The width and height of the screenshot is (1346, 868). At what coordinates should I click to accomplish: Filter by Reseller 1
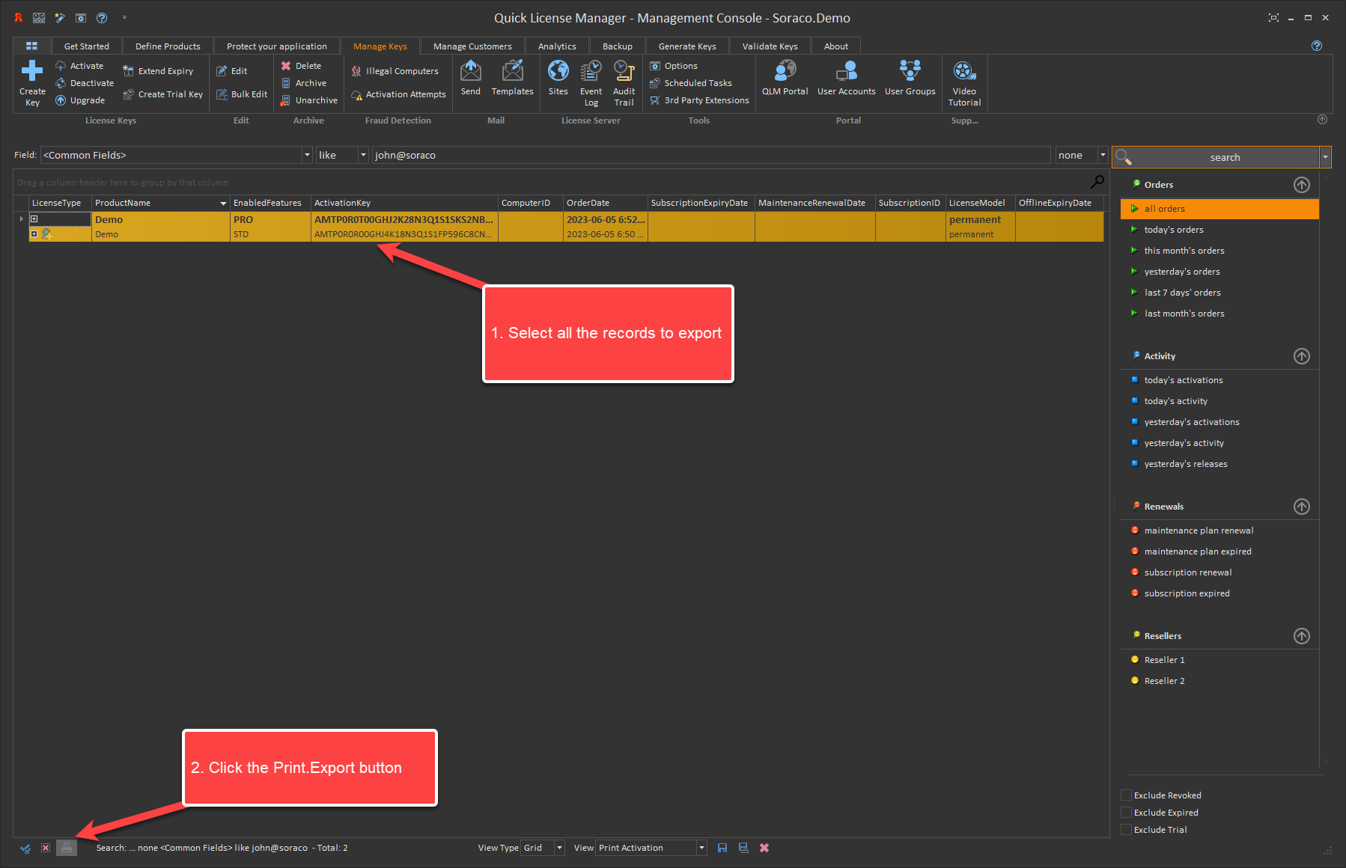(x=1164, y=660)
